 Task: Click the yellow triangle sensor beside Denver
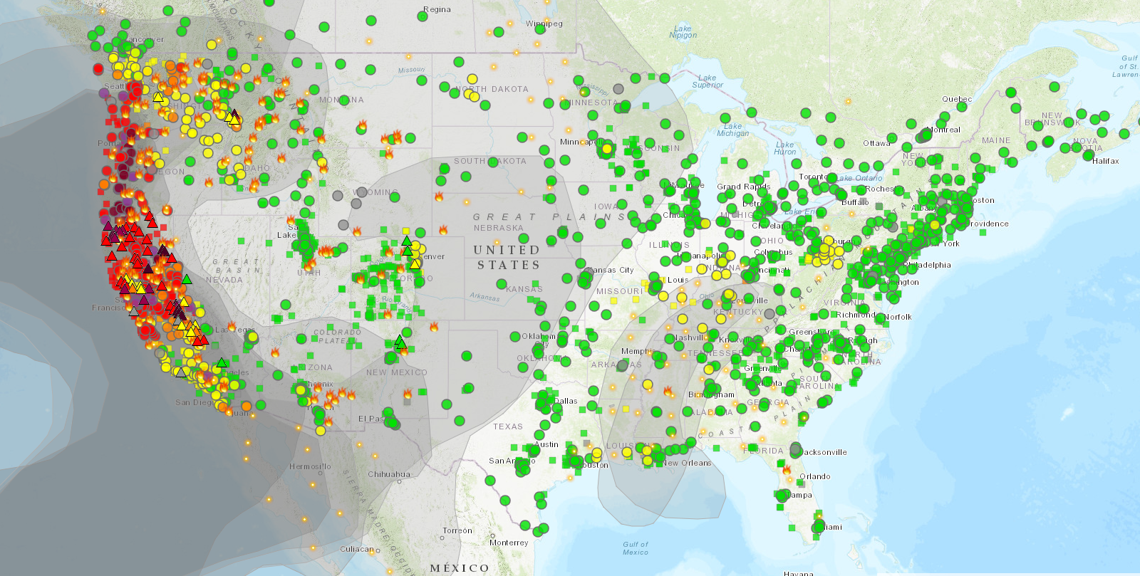click(415, 264)
